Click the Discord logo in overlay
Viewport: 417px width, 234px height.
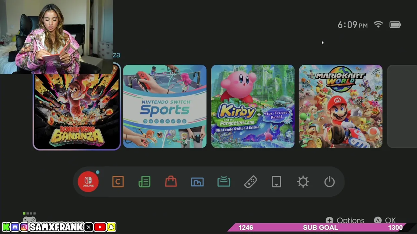pyautogui.click(x=15, y=227)
